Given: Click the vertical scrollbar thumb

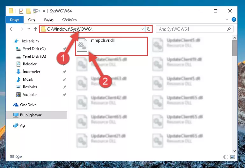Looking at the screenshot, I should [x=234, y=48].
